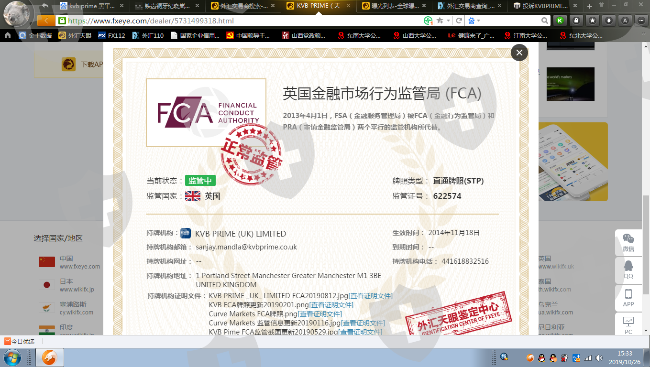Click the green padlock security icon
650x367 pixels.
pos(61,21)
